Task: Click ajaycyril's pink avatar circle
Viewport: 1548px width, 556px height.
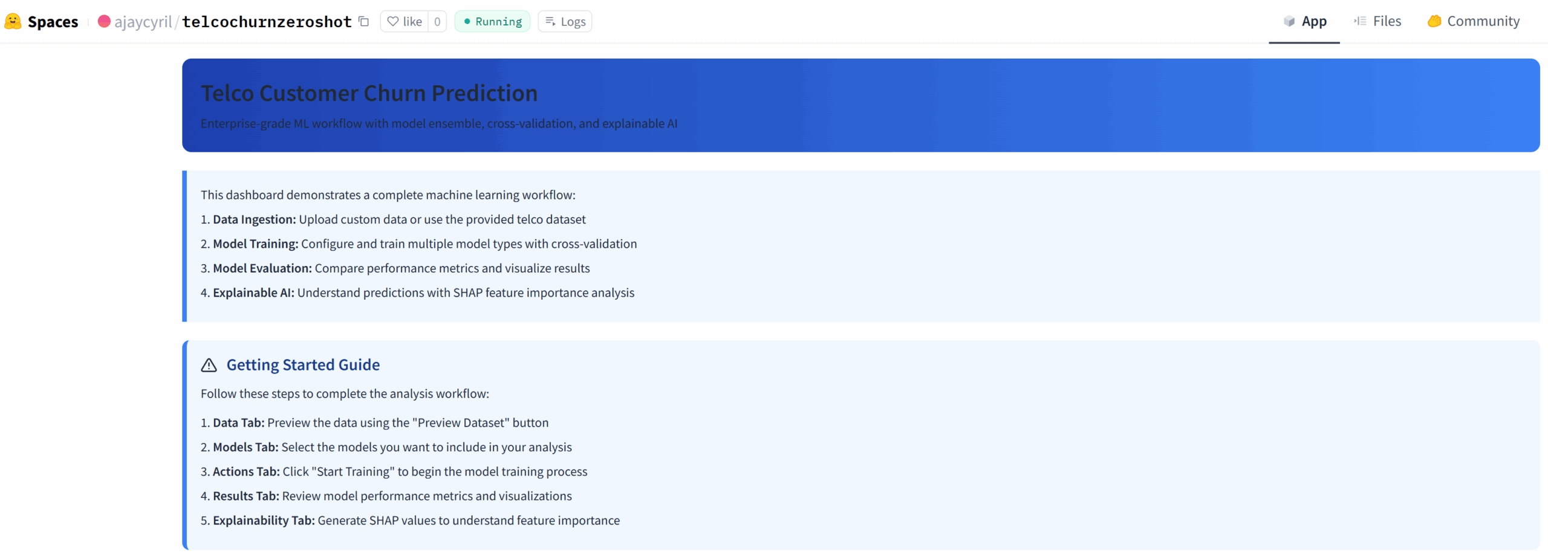Action: (x=103, y=21)
